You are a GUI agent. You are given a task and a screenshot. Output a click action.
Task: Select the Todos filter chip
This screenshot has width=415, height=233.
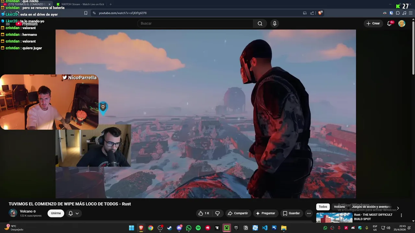(323, 207)
